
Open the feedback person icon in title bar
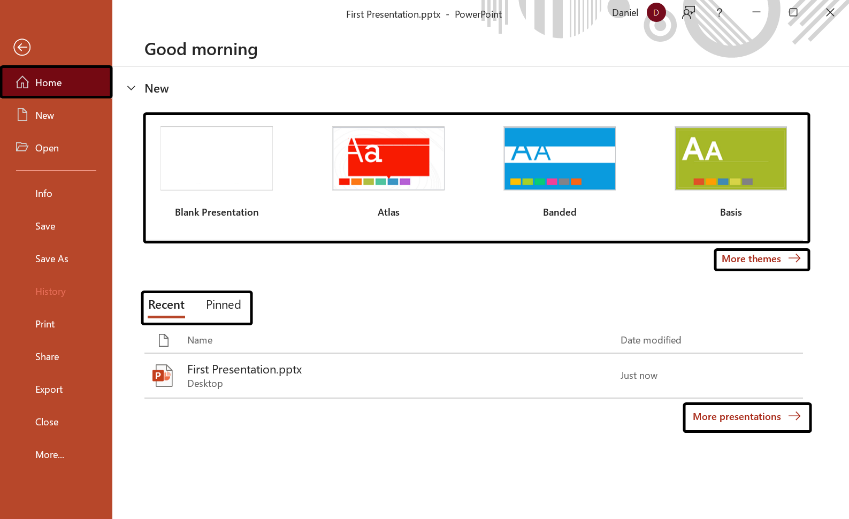689,13
